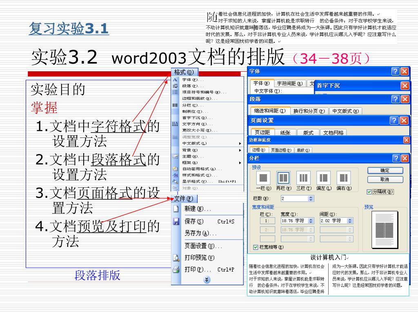Viewport: 418px width, 313px height.
Task: Click help icon in 分栏 dialog title bar
Action: pos(396,159)
